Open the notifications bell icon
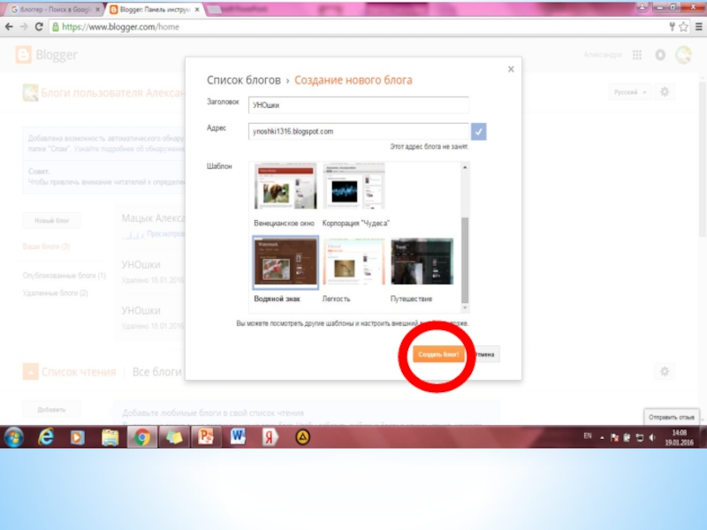The width and height of the screenshot is (707, 530). coord(660,55)
